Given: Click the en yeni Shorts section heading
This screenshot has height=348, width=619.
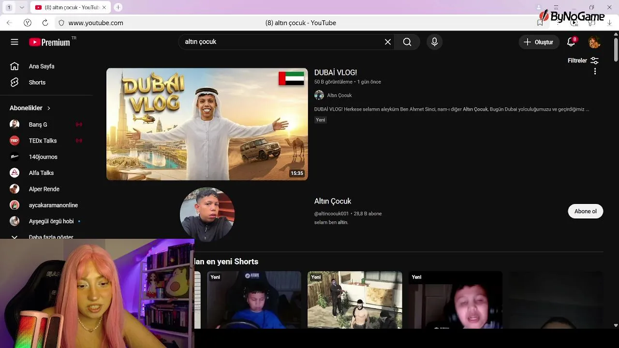Looking at the screenshot, I should pos(226,261).
